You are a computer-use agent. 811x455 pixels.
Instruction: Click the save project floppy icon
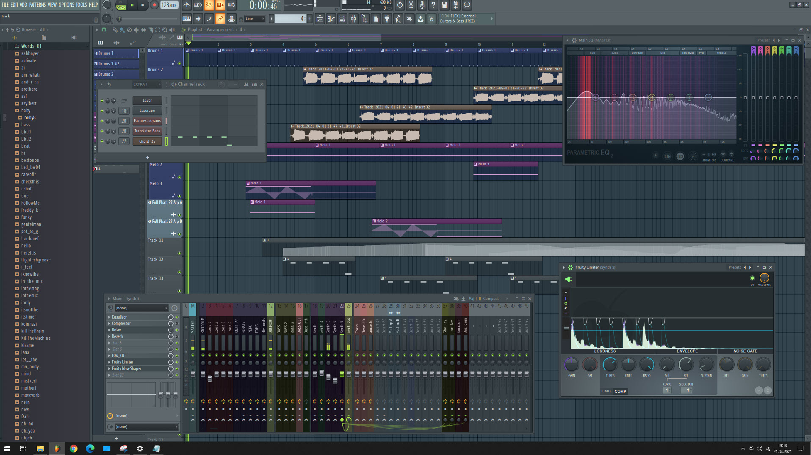pos(444,5)
